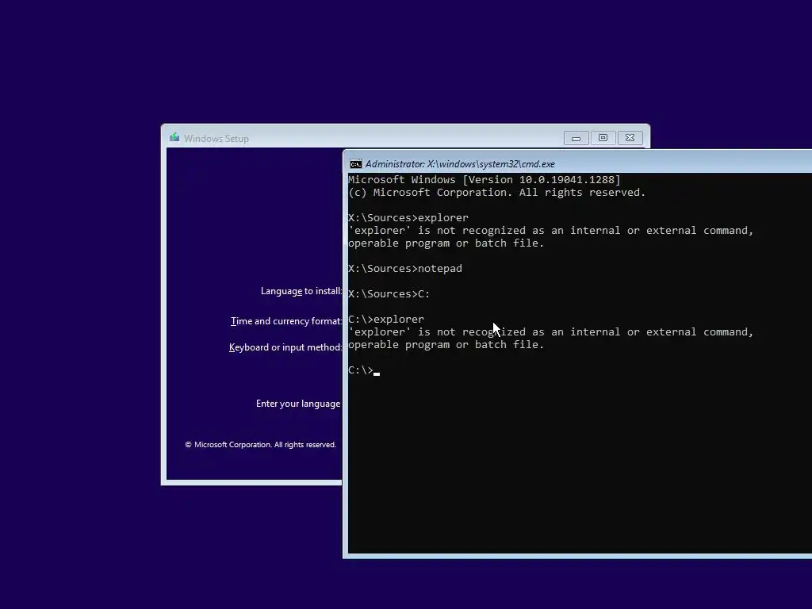Screen dimensions: 812x609
Task: Click the 'Language to install:' label
Action: [301, 291]
